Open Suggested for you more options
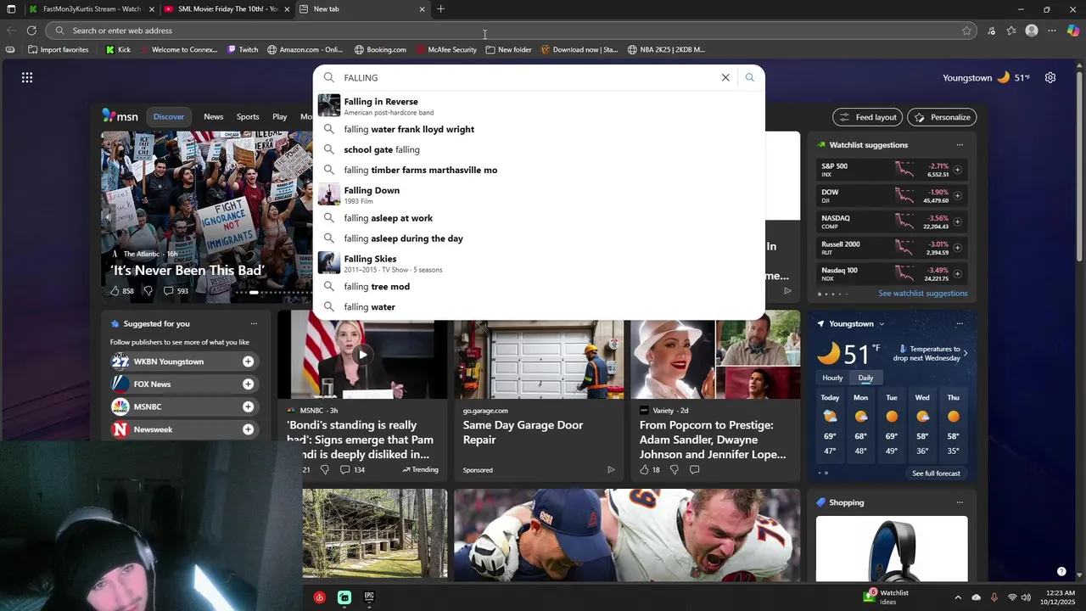The height and width of the screenshot is (611, 1086). click(253, 323)
